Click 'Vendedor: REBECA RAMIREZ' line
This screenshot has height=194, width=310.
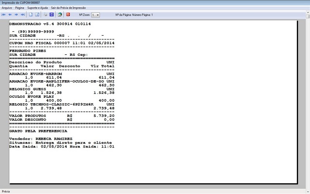(x=41, y=139)
